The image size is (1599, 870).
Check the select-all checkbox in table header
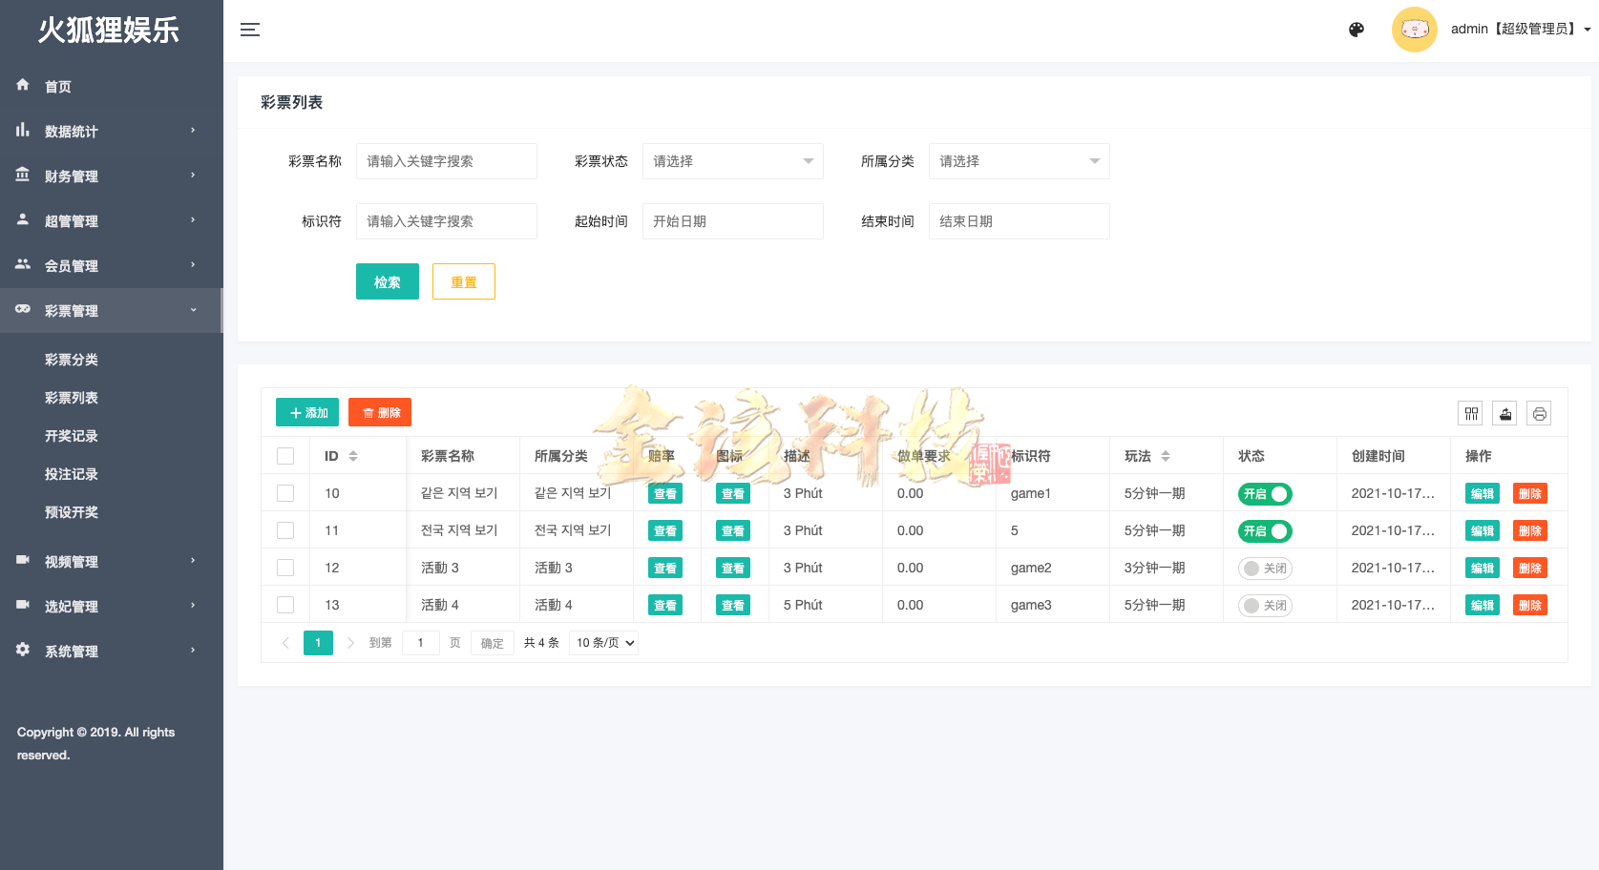[x=285, y=455]
